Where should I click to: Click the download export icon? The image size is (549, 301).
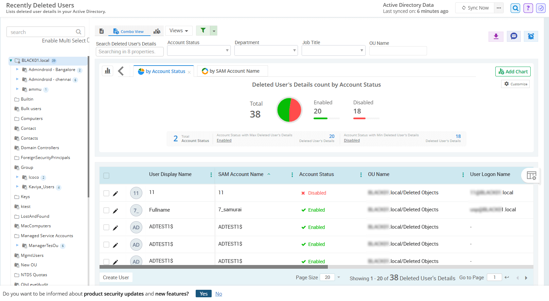coord(496,36)
